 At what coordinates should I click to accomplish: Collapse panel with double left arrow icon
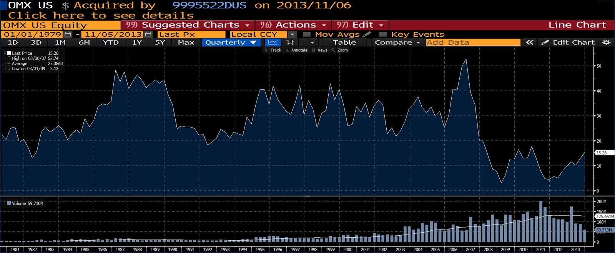pos(529,42)
